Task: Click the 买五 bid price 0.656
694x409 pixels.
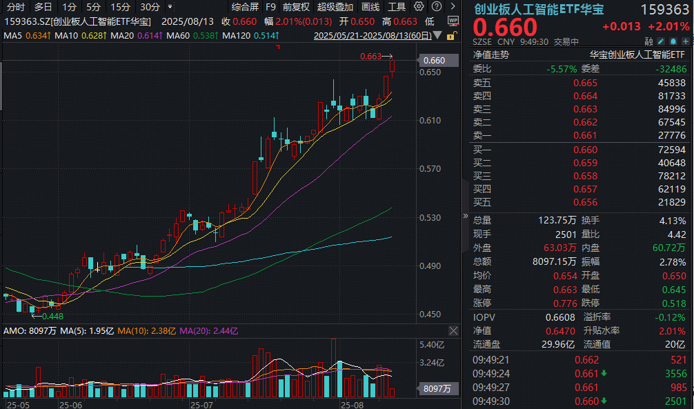Action: point(585,202)
